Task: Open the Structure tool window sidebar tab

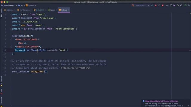Action: point(1,102)
